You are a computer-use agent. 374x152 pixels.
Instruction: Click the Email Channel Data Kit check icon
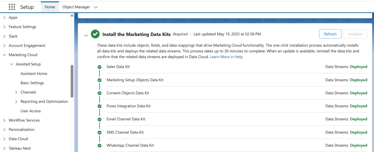pyautogui.click(x=99, y=120)
